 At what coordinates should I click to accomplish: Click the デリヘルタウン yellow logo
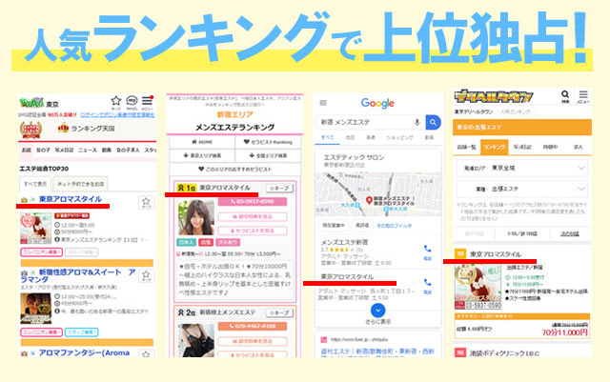coord(494,96)
